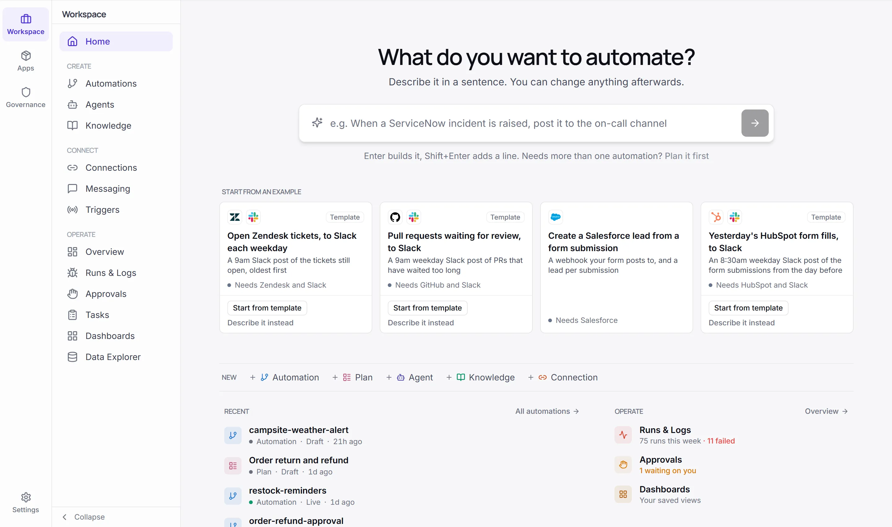Screen dimensions: 892x527
Task: Click the Messaging chat bubble icon
Action: [72, 189]
